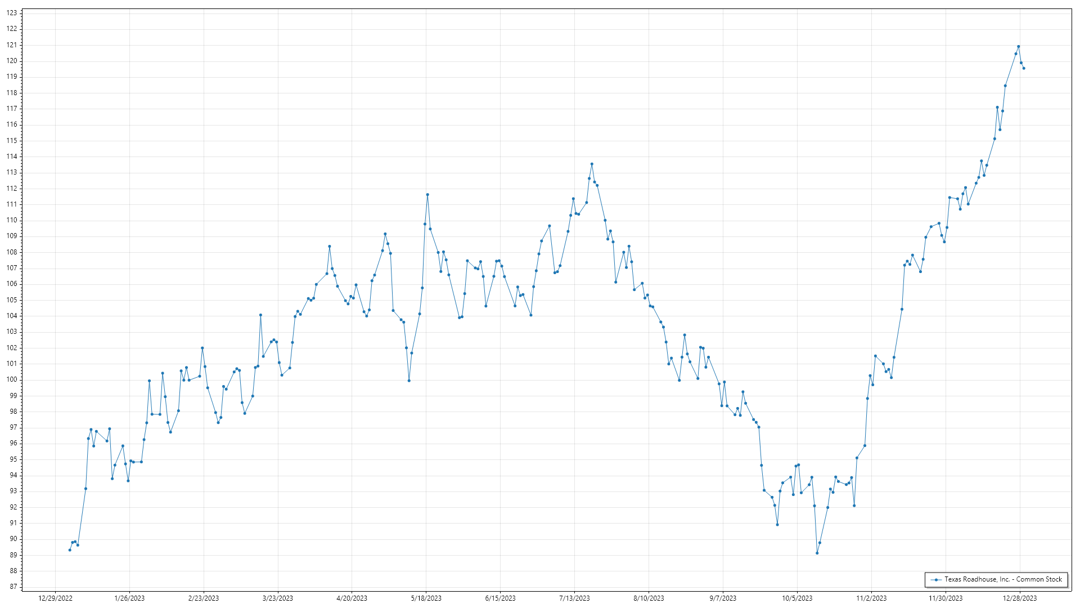The image size is (1080, 608).
Task: Select the last data point of the series
Action: click(1024, 68)
